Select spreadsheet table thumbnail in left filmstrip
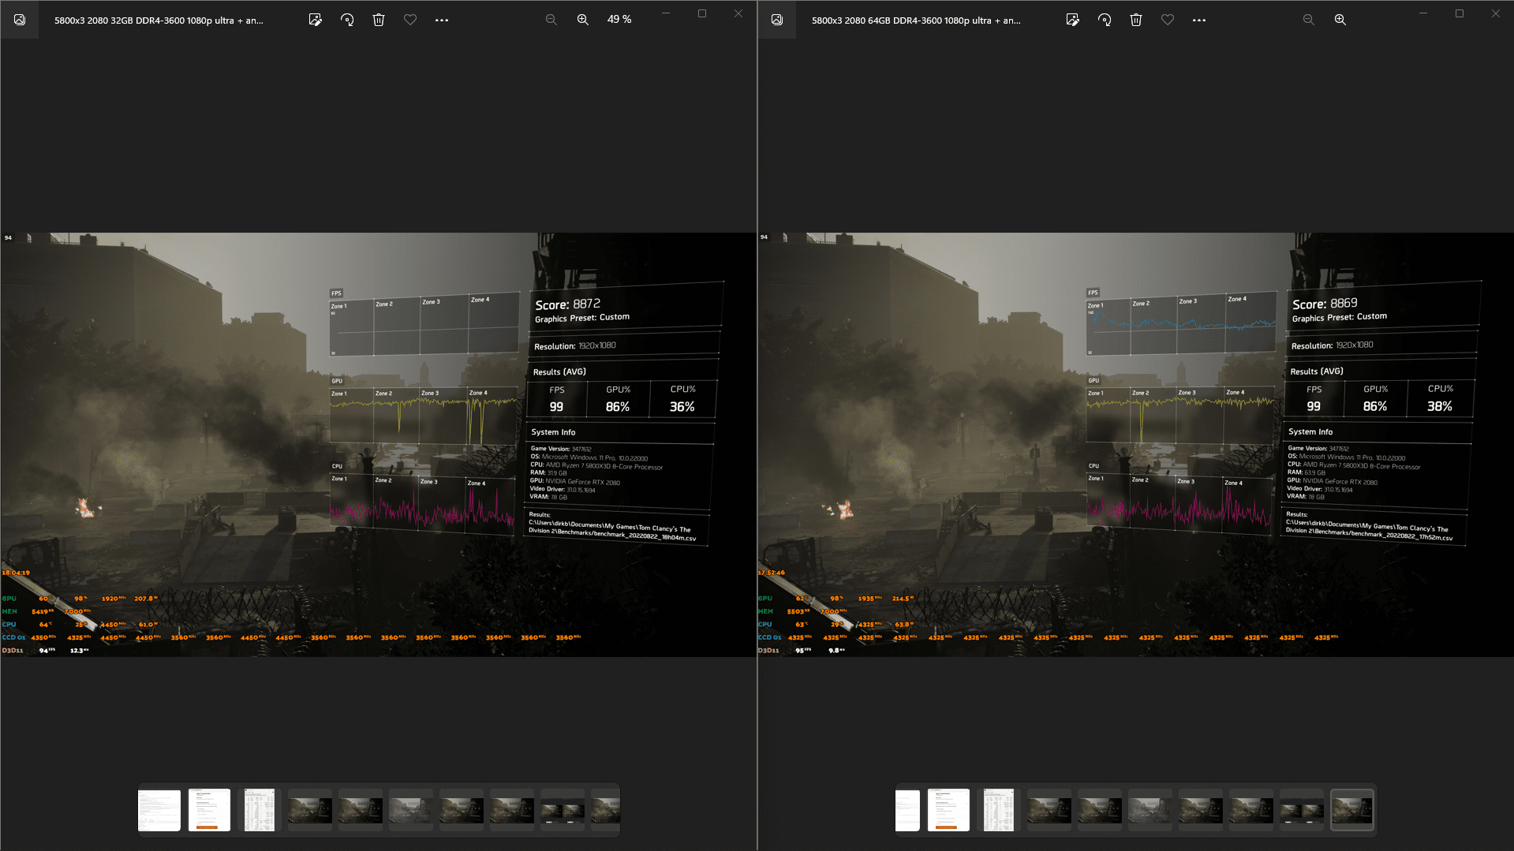The height and width of the screenshot is (851, 1514). (260, 810)
